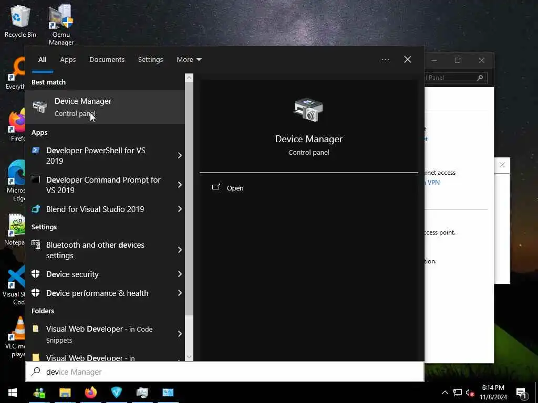538x403 pixels.
Task: Click the blue shield app taskbar icon
Action: point(116,393)
